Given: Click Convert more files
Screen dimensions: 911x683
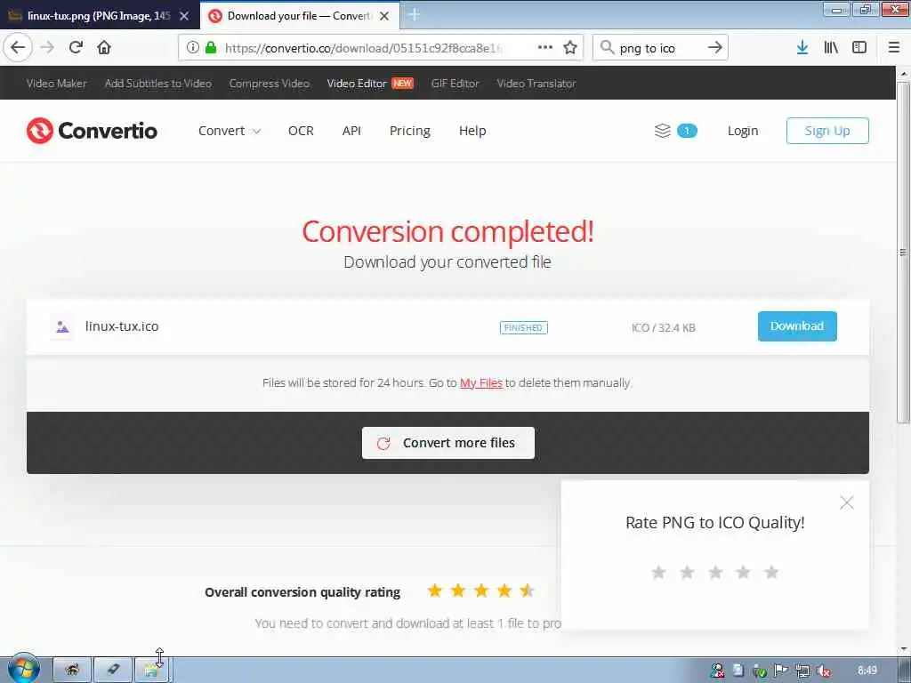Looking at the screenshot, I should [448, 443].
